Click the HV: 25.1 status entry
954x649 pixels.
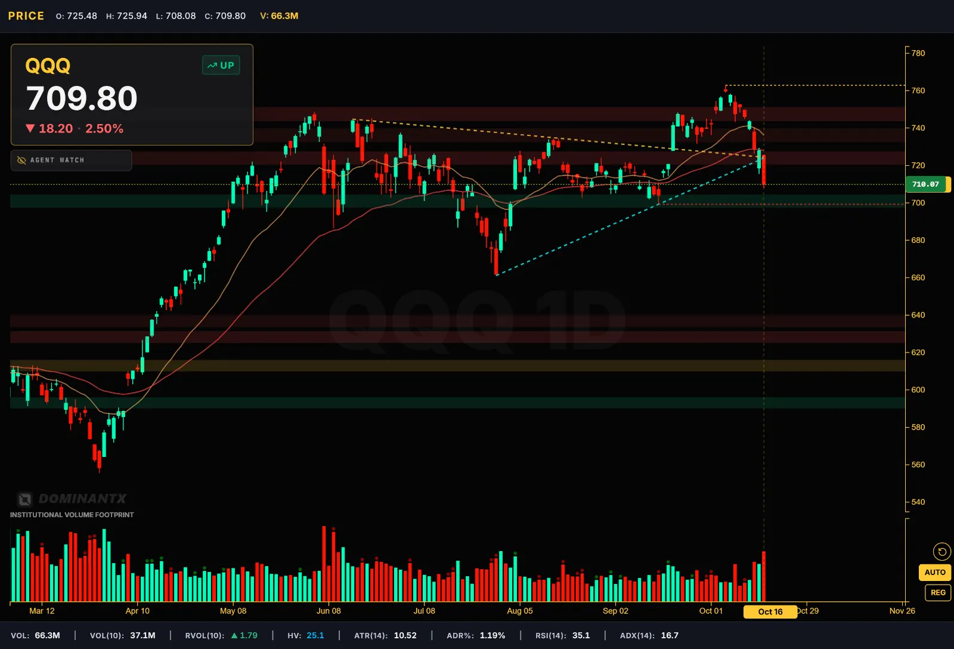click(306, 635)
